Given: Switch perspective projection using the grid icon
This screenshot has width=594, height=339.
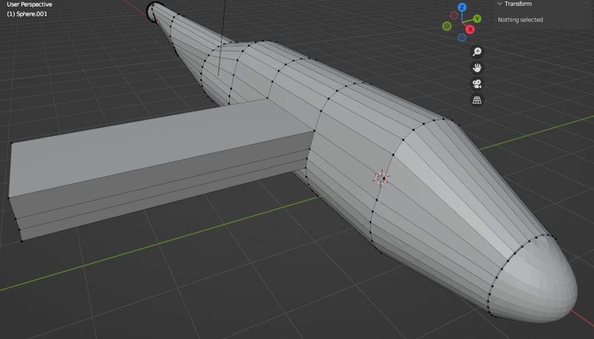Looking at the screenshot, I should pyautogui.click(x=477, y=100).
